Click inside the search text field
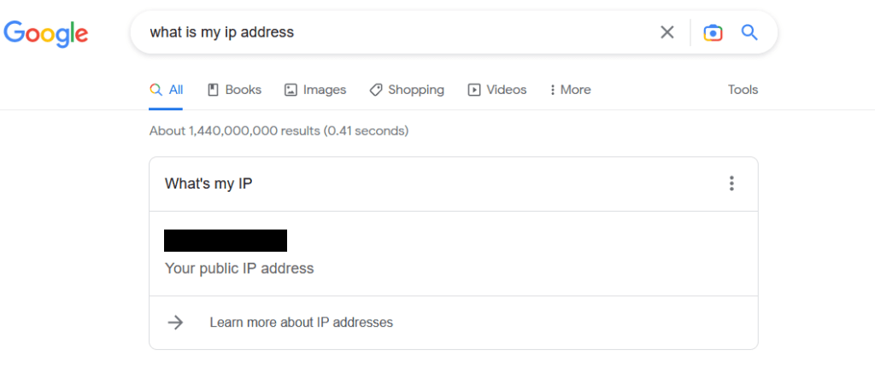 pos(385,32)
